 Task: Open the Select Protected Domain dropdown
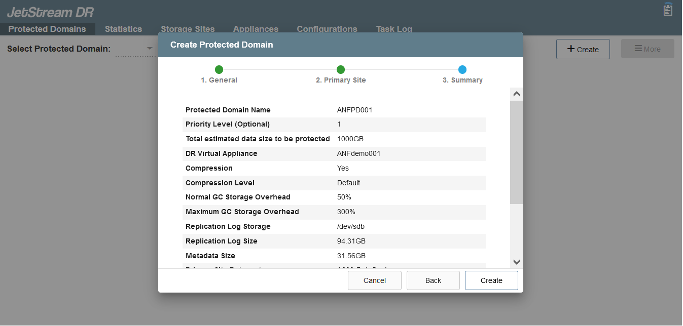tap(149, 49)
